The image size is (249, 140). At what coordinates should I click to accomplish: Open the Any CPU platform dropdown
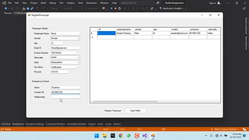click(73, 9)
